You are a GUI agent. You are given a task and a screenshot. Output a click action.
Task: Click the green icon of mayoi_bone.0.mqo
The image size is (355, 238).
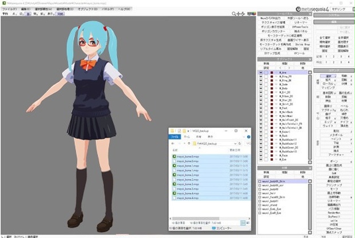point(174,156)
